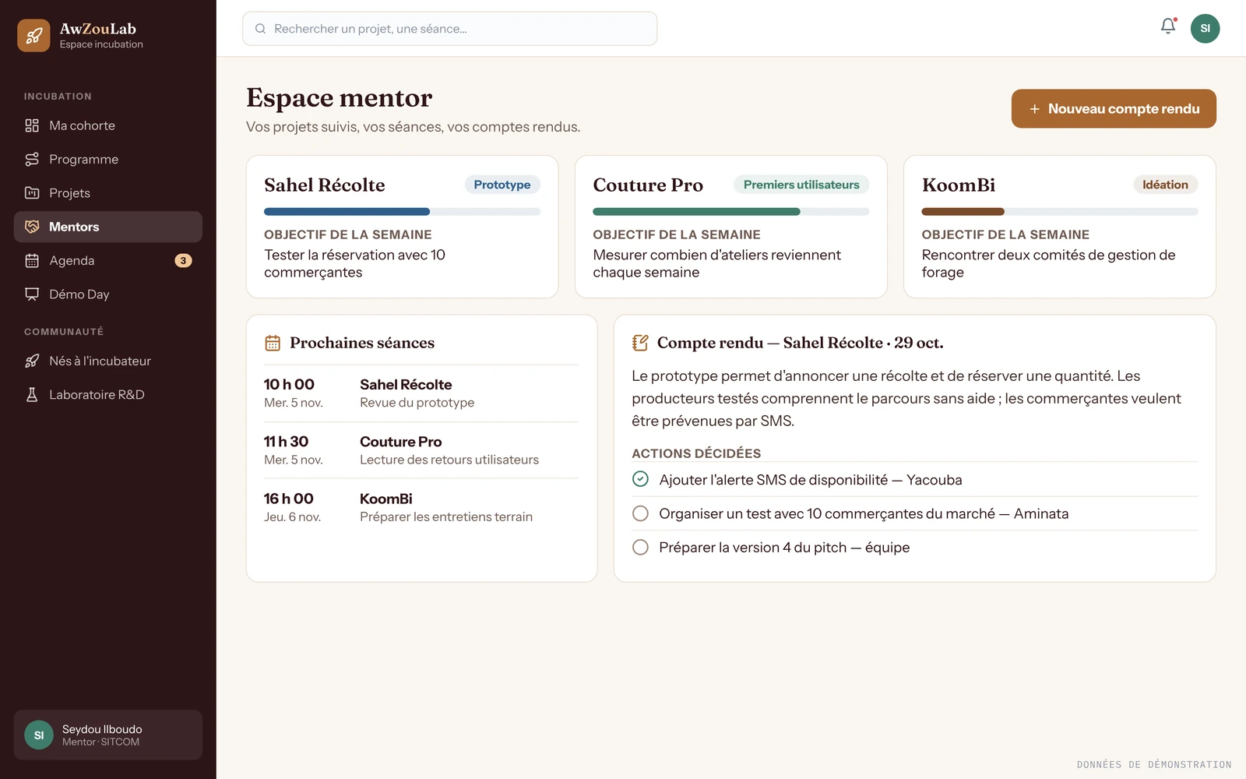Open Ma cohorte in the sidebar
1246x779 pixels.
pyautogui.click(x=108, y=125)
